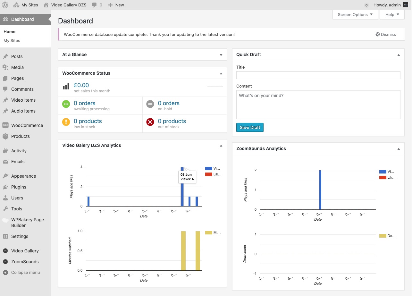Dismiss the WooCommerce update notice
Image resolution: width=412 pixels, height=296 pixels.
(386, 34)
